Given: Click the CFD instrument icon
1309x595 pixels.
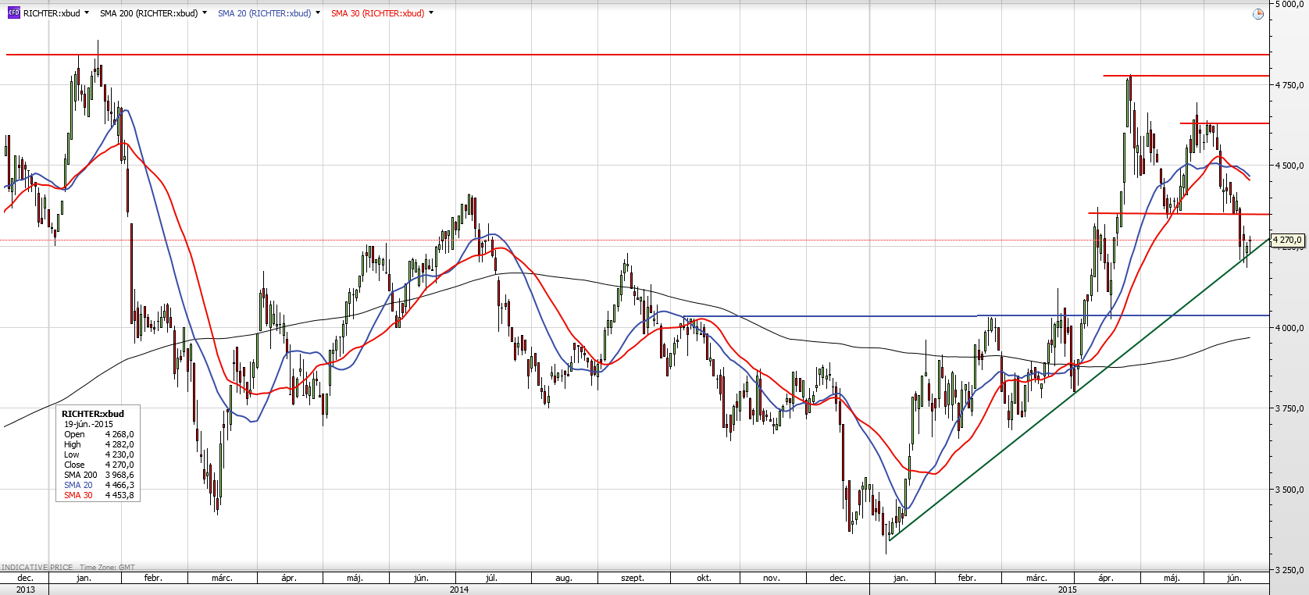Looking at the screenshot, I should click(x=13, y=13).
